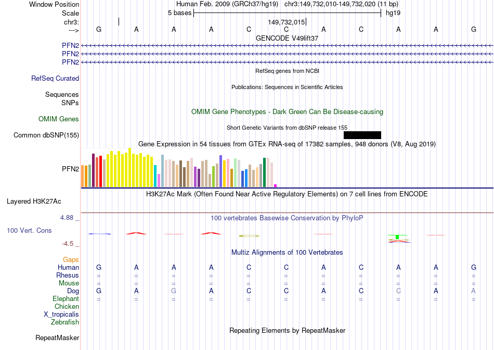Screen dimensions: 494x350
Task: Click the SNPs track label
Action: [70, 103]
